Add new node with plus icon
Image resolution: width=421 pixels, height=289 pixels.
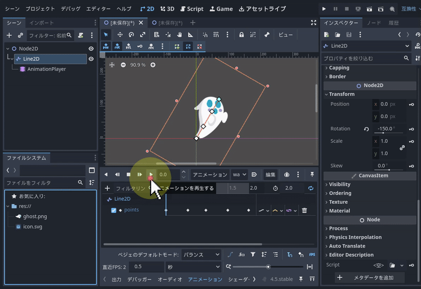pos(9,35)
